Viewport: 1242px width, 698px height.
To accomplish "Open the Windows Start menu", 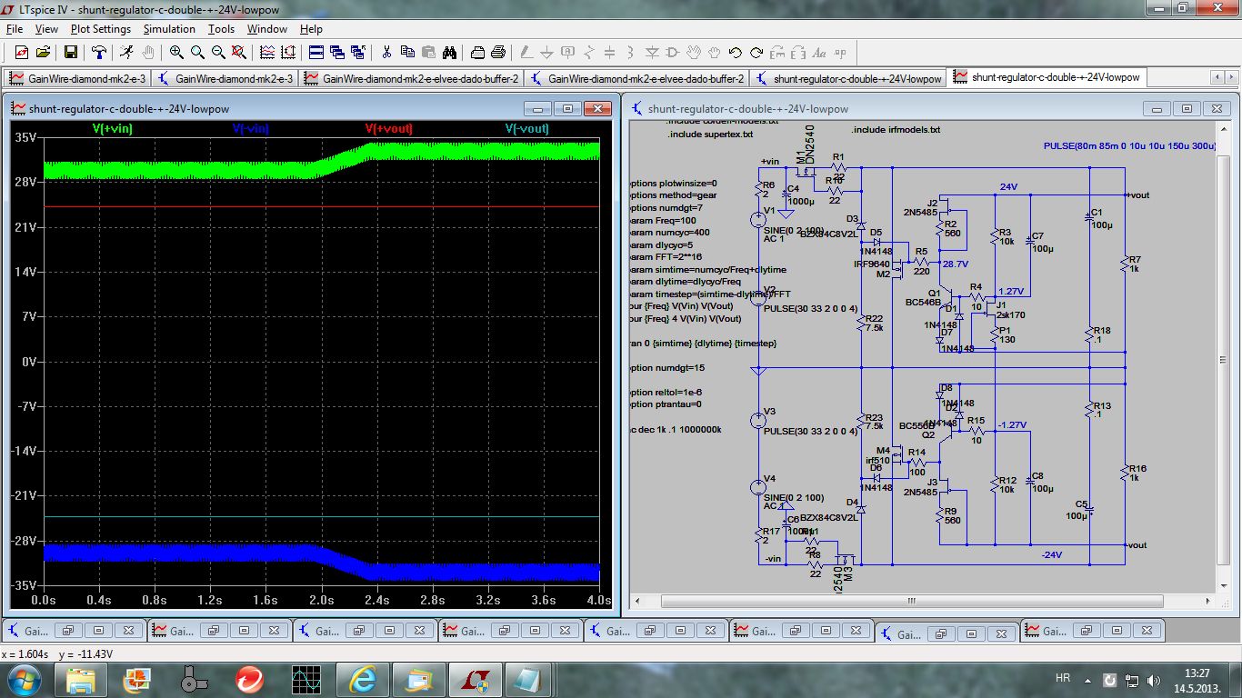I will [x=23, y=679].
